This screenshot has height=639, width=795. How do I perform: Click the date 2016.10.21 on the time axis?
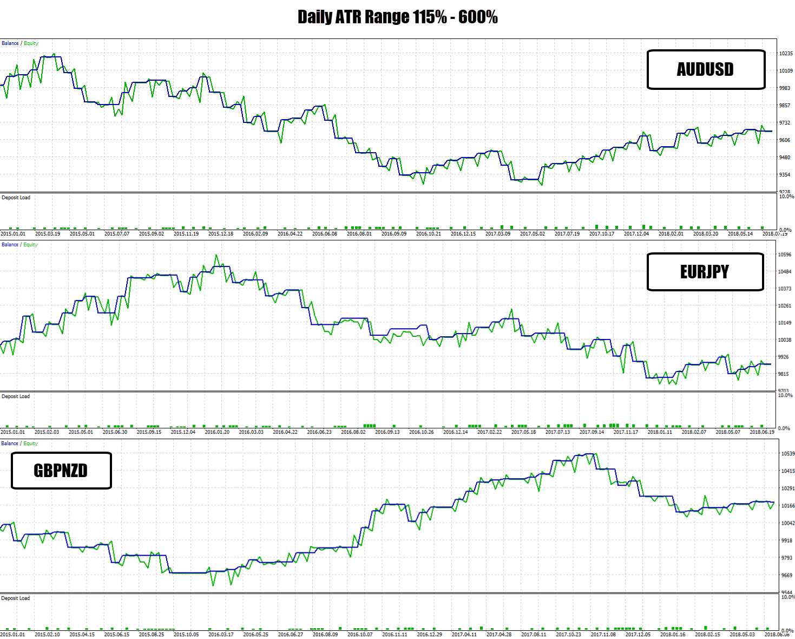(429, 234)
